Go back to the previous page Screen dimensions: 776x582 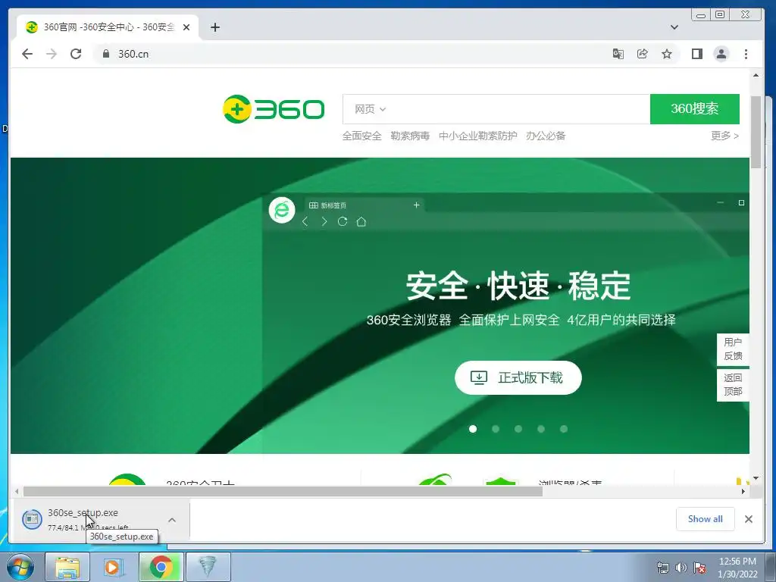[x=27, y=54]
